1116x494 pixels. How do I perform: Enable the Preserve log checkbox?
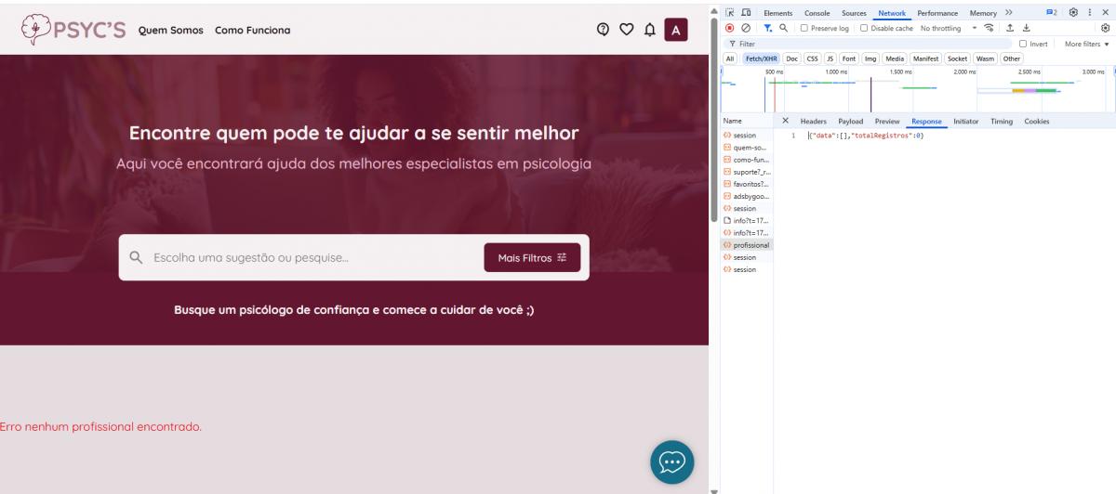click(804, 28)
